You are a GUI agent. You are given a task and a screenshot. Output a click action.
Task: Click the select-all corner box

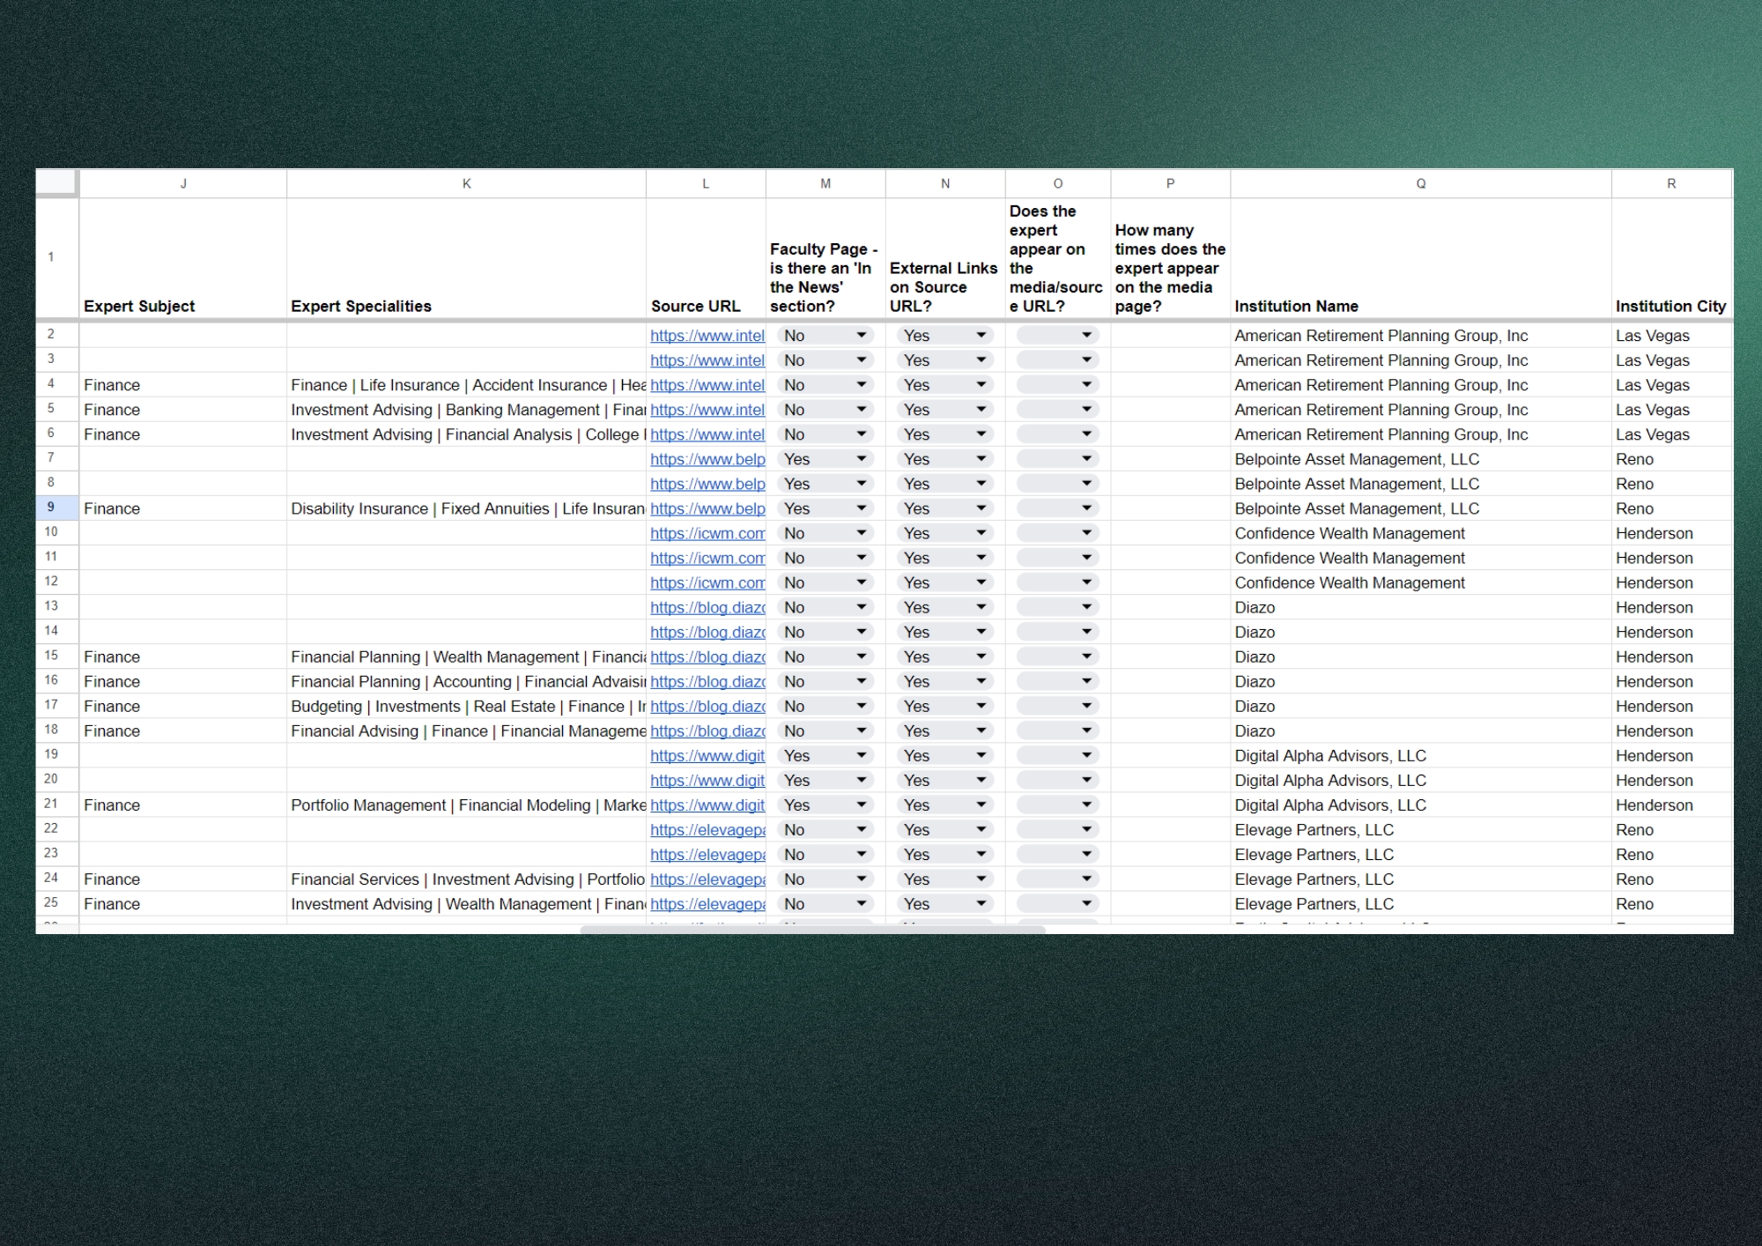pos(56,182)
